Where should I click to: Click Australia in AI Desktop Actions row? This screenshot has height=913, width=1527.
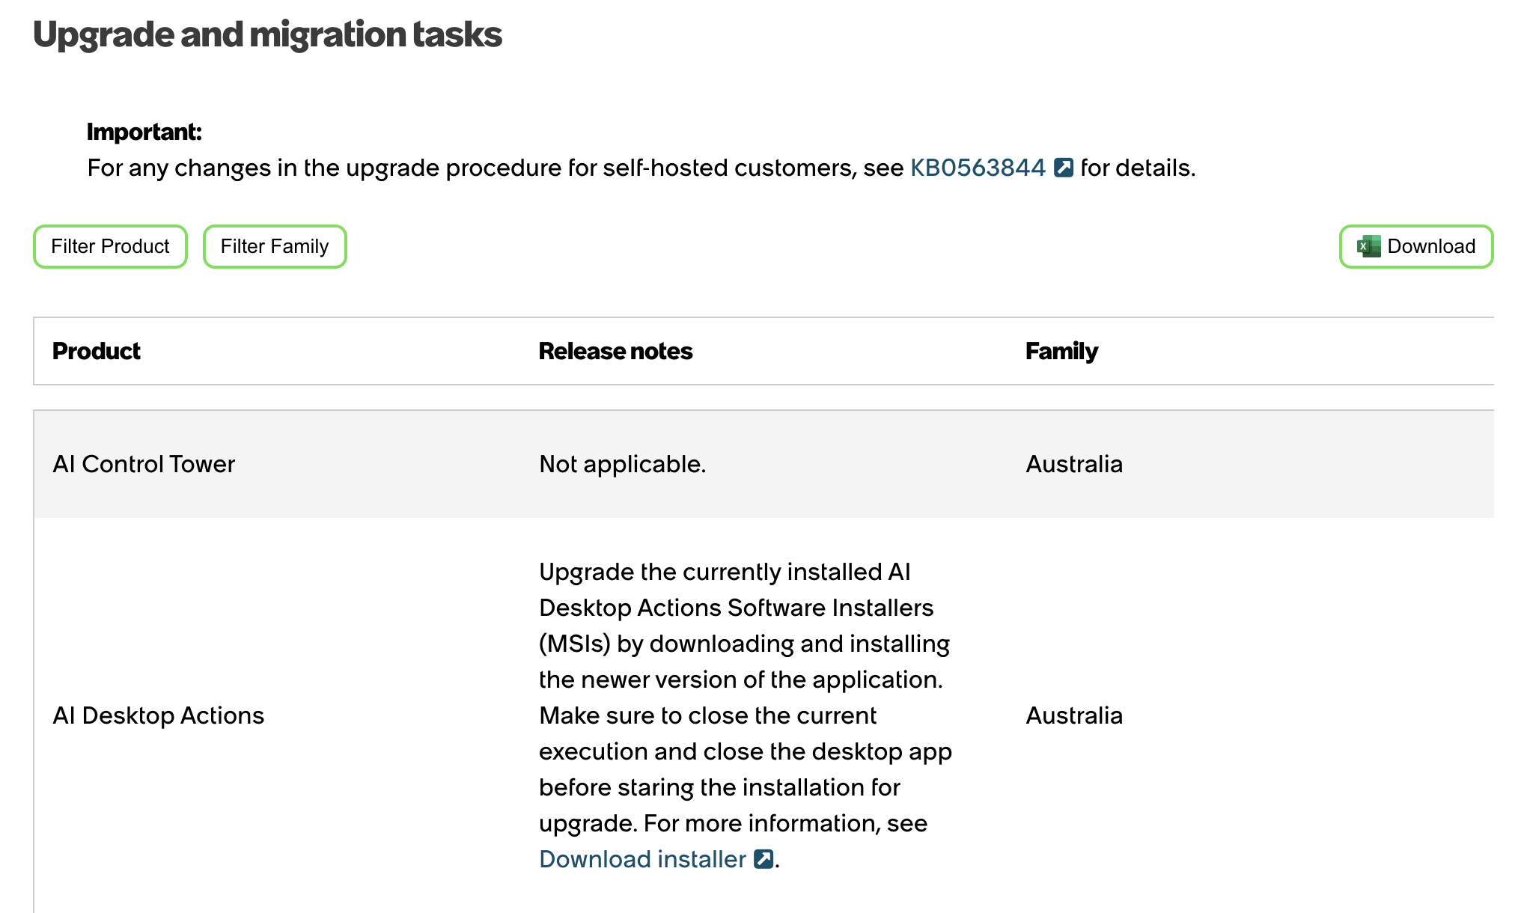point(1074,715)
